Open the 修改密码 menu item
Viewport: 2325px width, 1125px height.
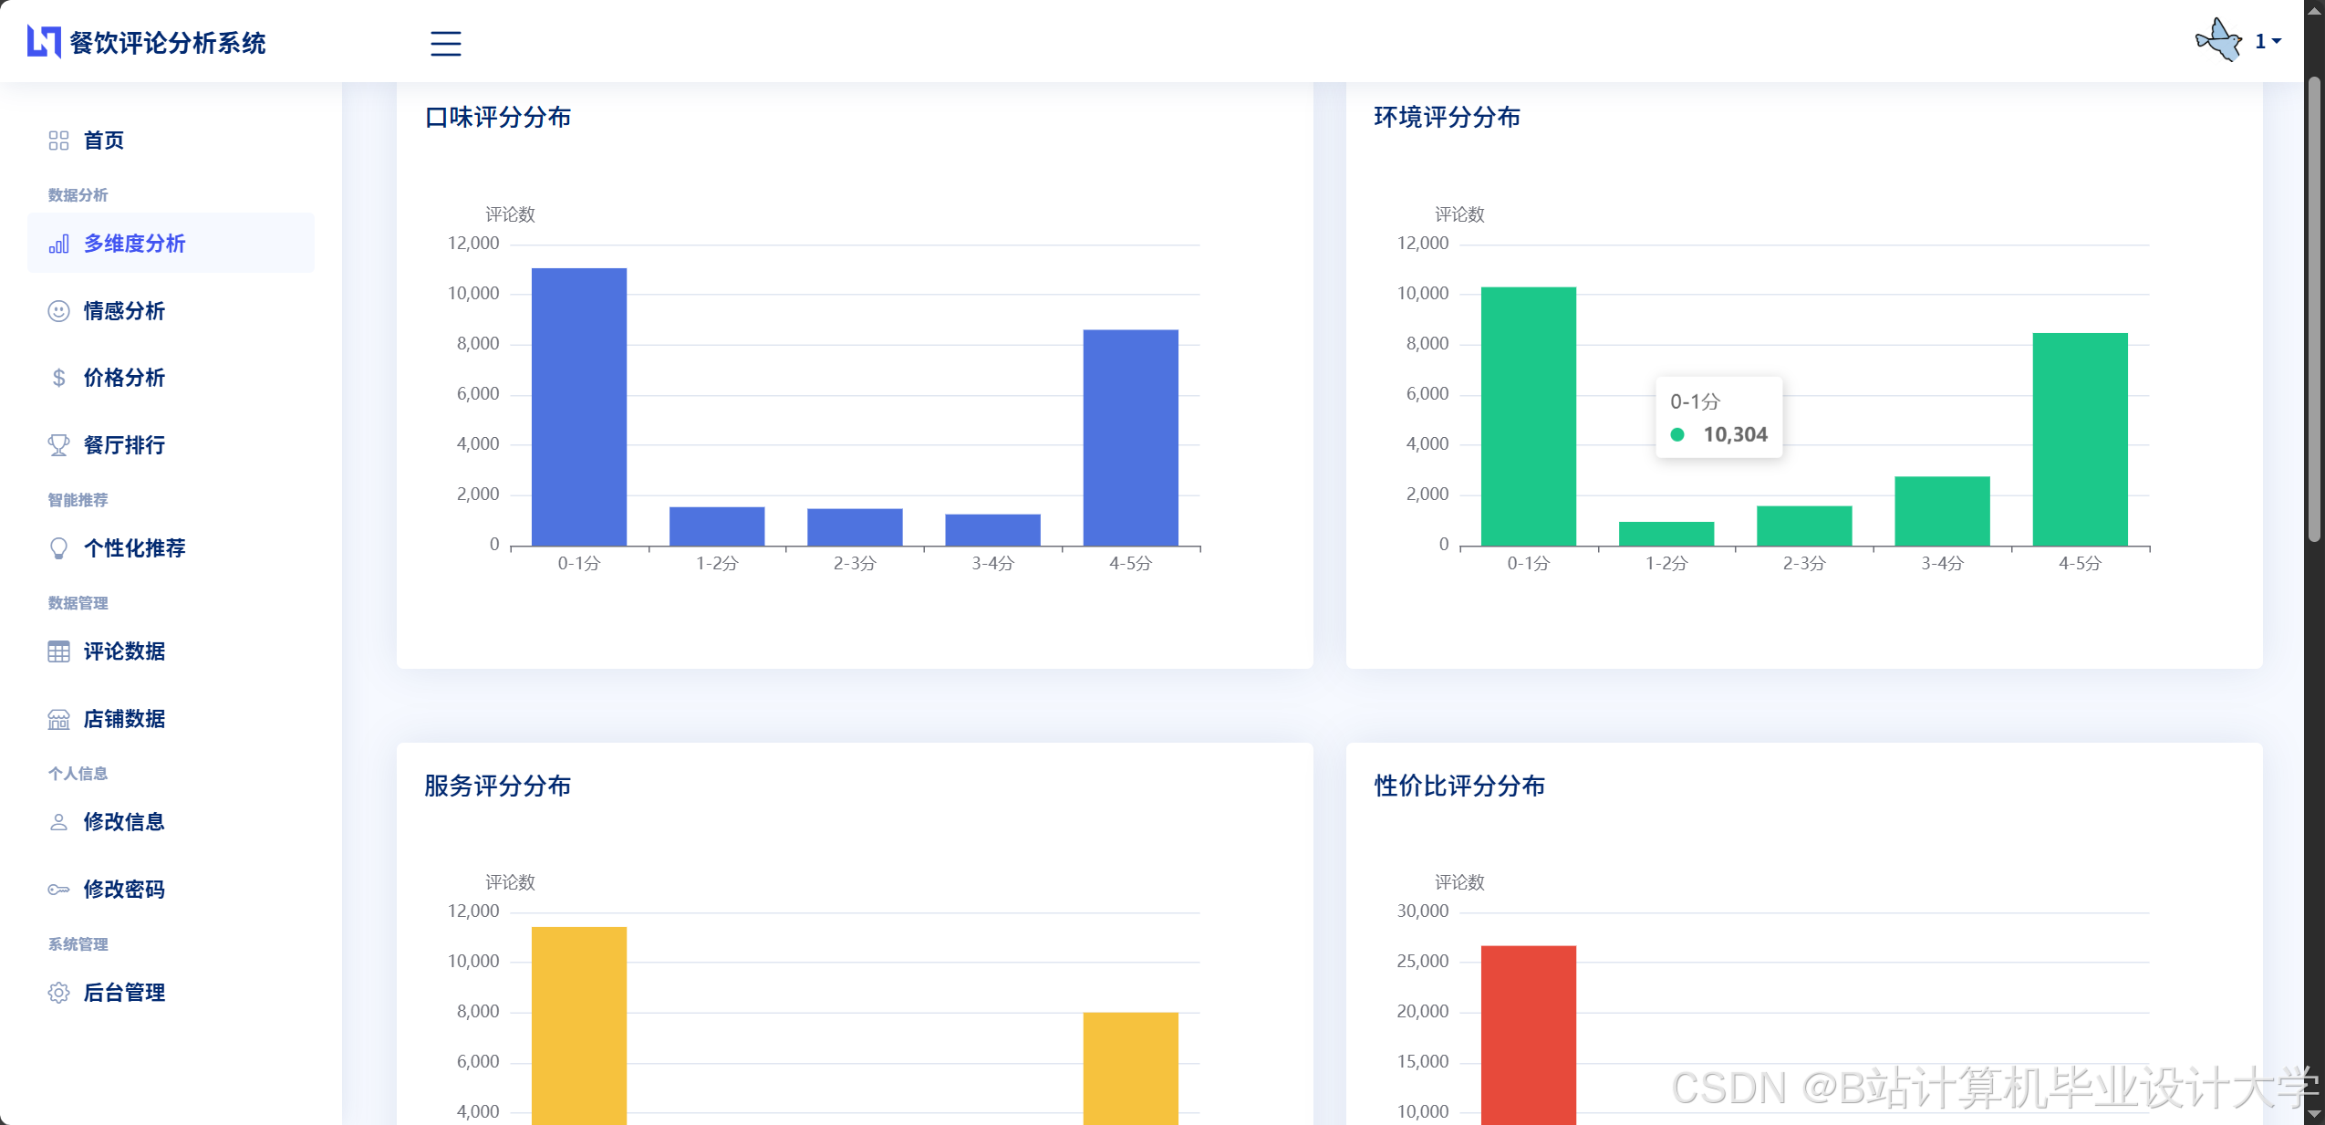pos(123,890)
